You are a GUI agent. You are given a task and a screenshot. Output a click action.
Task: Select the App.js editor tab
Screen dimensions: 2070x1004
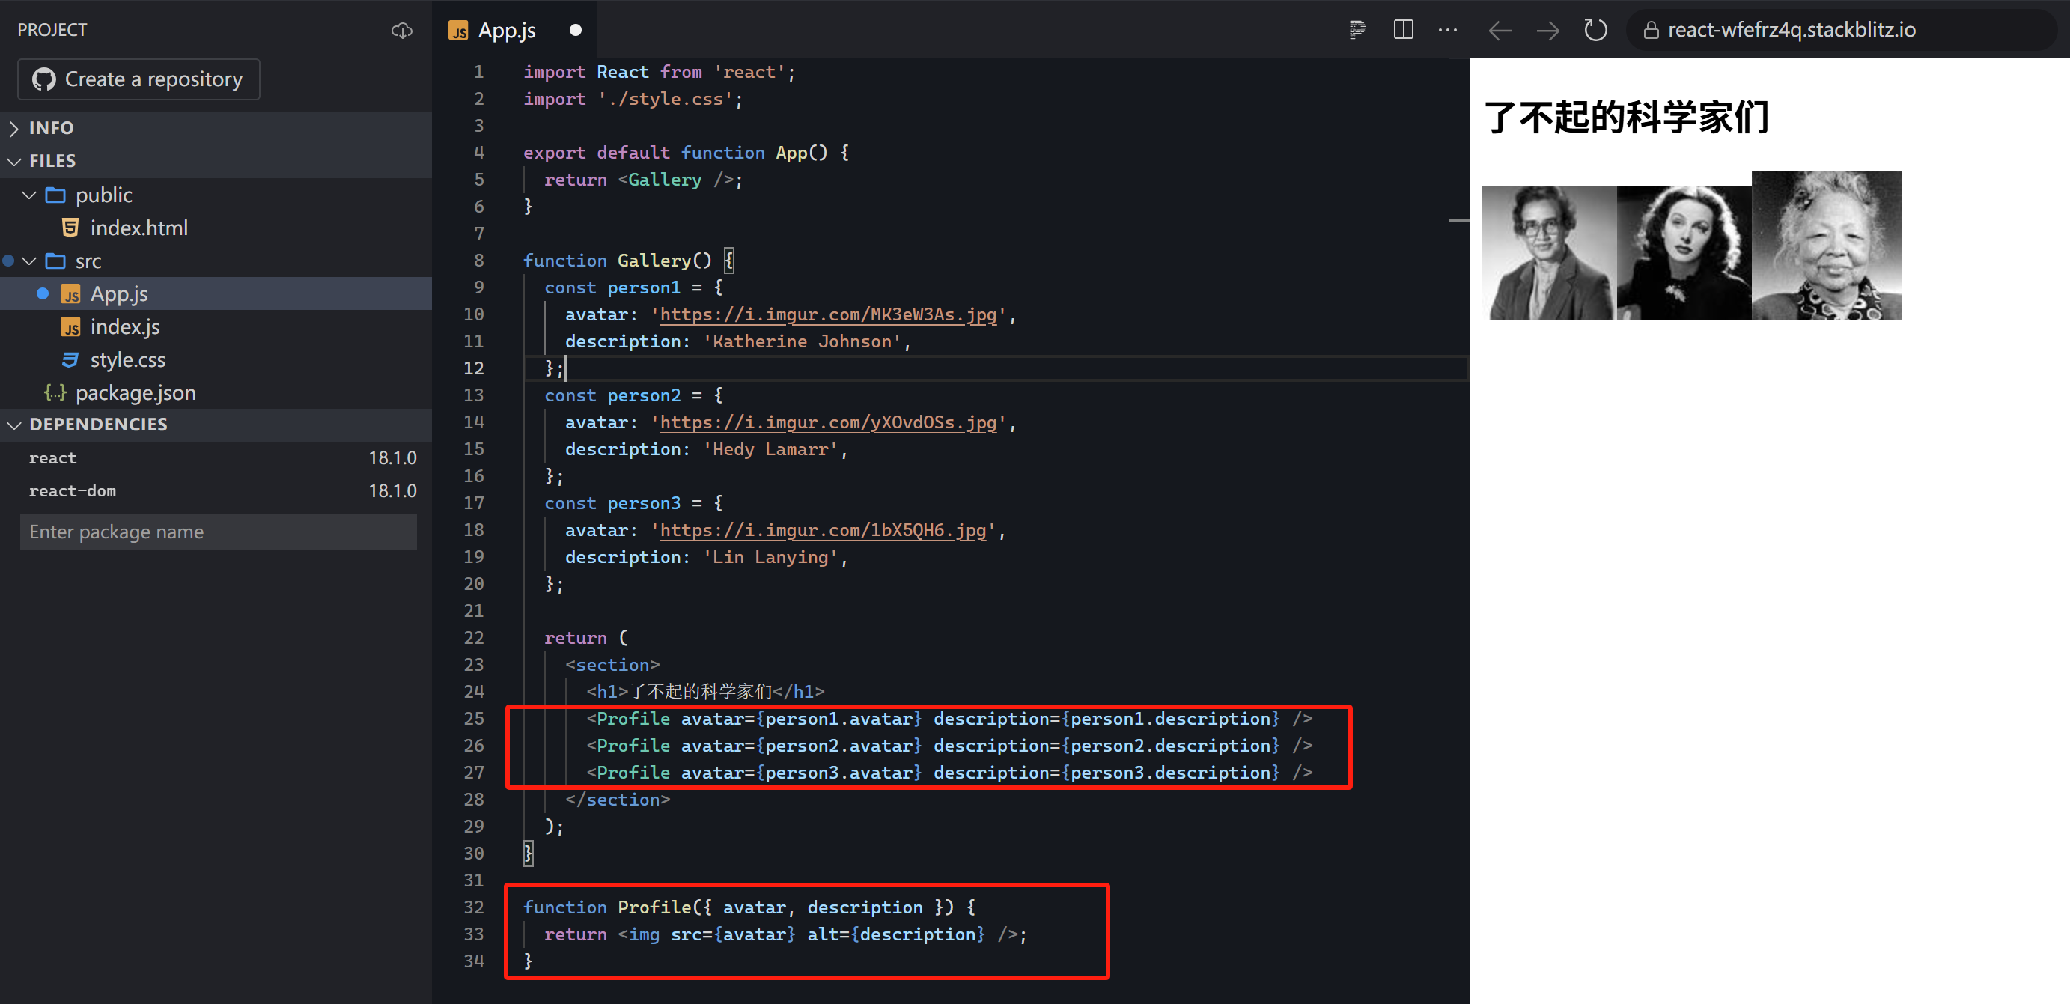506,31
